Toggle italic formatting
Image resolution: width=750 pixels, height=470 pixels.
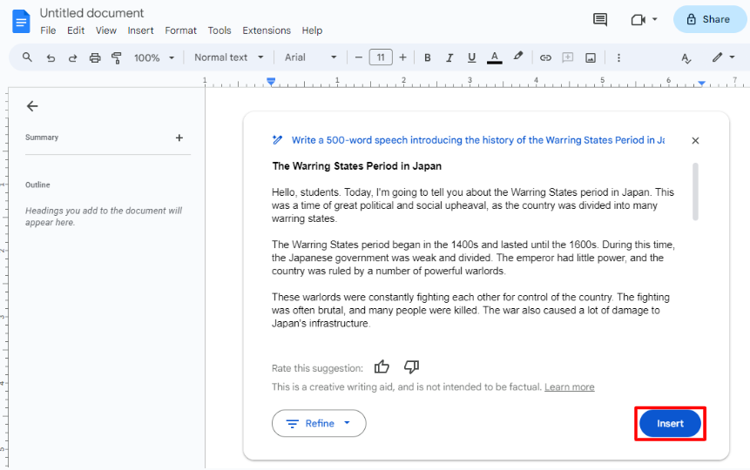click(x=449, y=57)
